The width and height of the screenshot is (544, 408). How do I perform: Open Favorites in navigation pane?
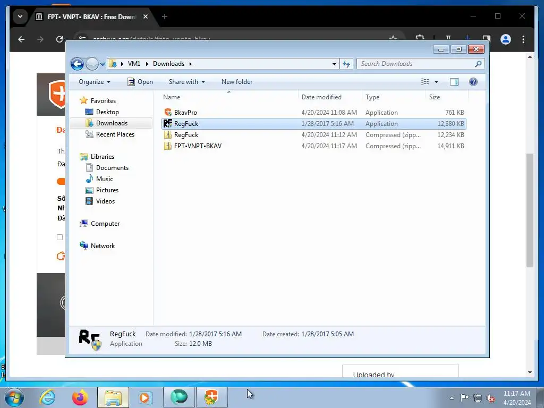click(103, 100)
